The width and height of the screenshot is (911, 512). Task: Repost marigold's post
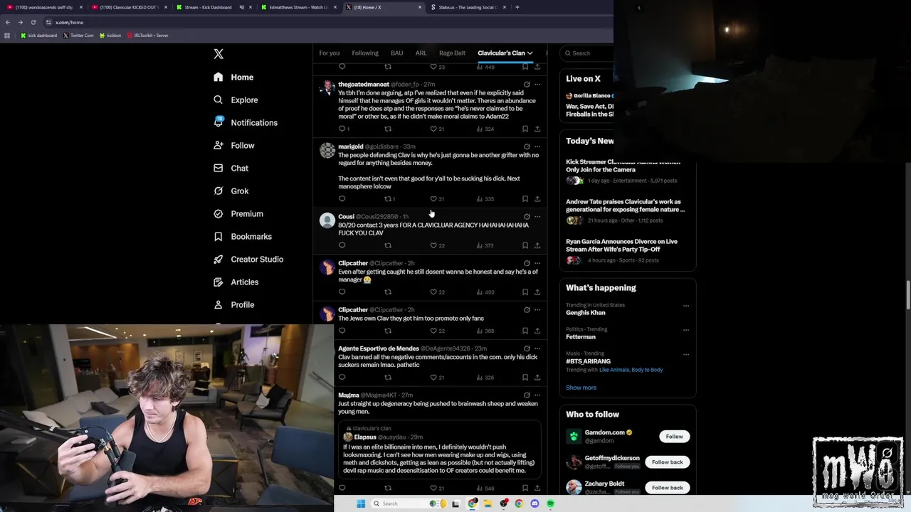coord(388,199)
